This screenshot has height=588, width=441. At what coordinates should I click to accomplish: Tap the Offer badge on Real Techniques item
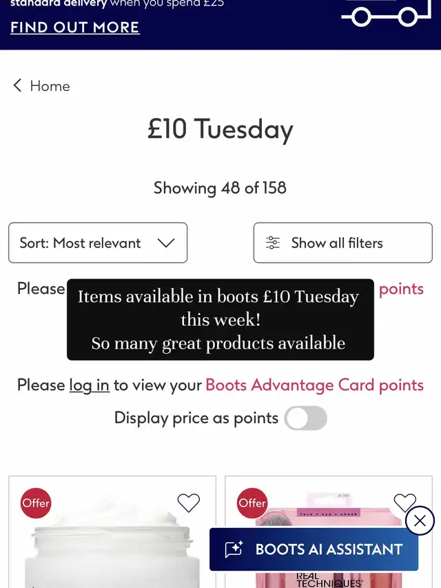click(252, 503)
